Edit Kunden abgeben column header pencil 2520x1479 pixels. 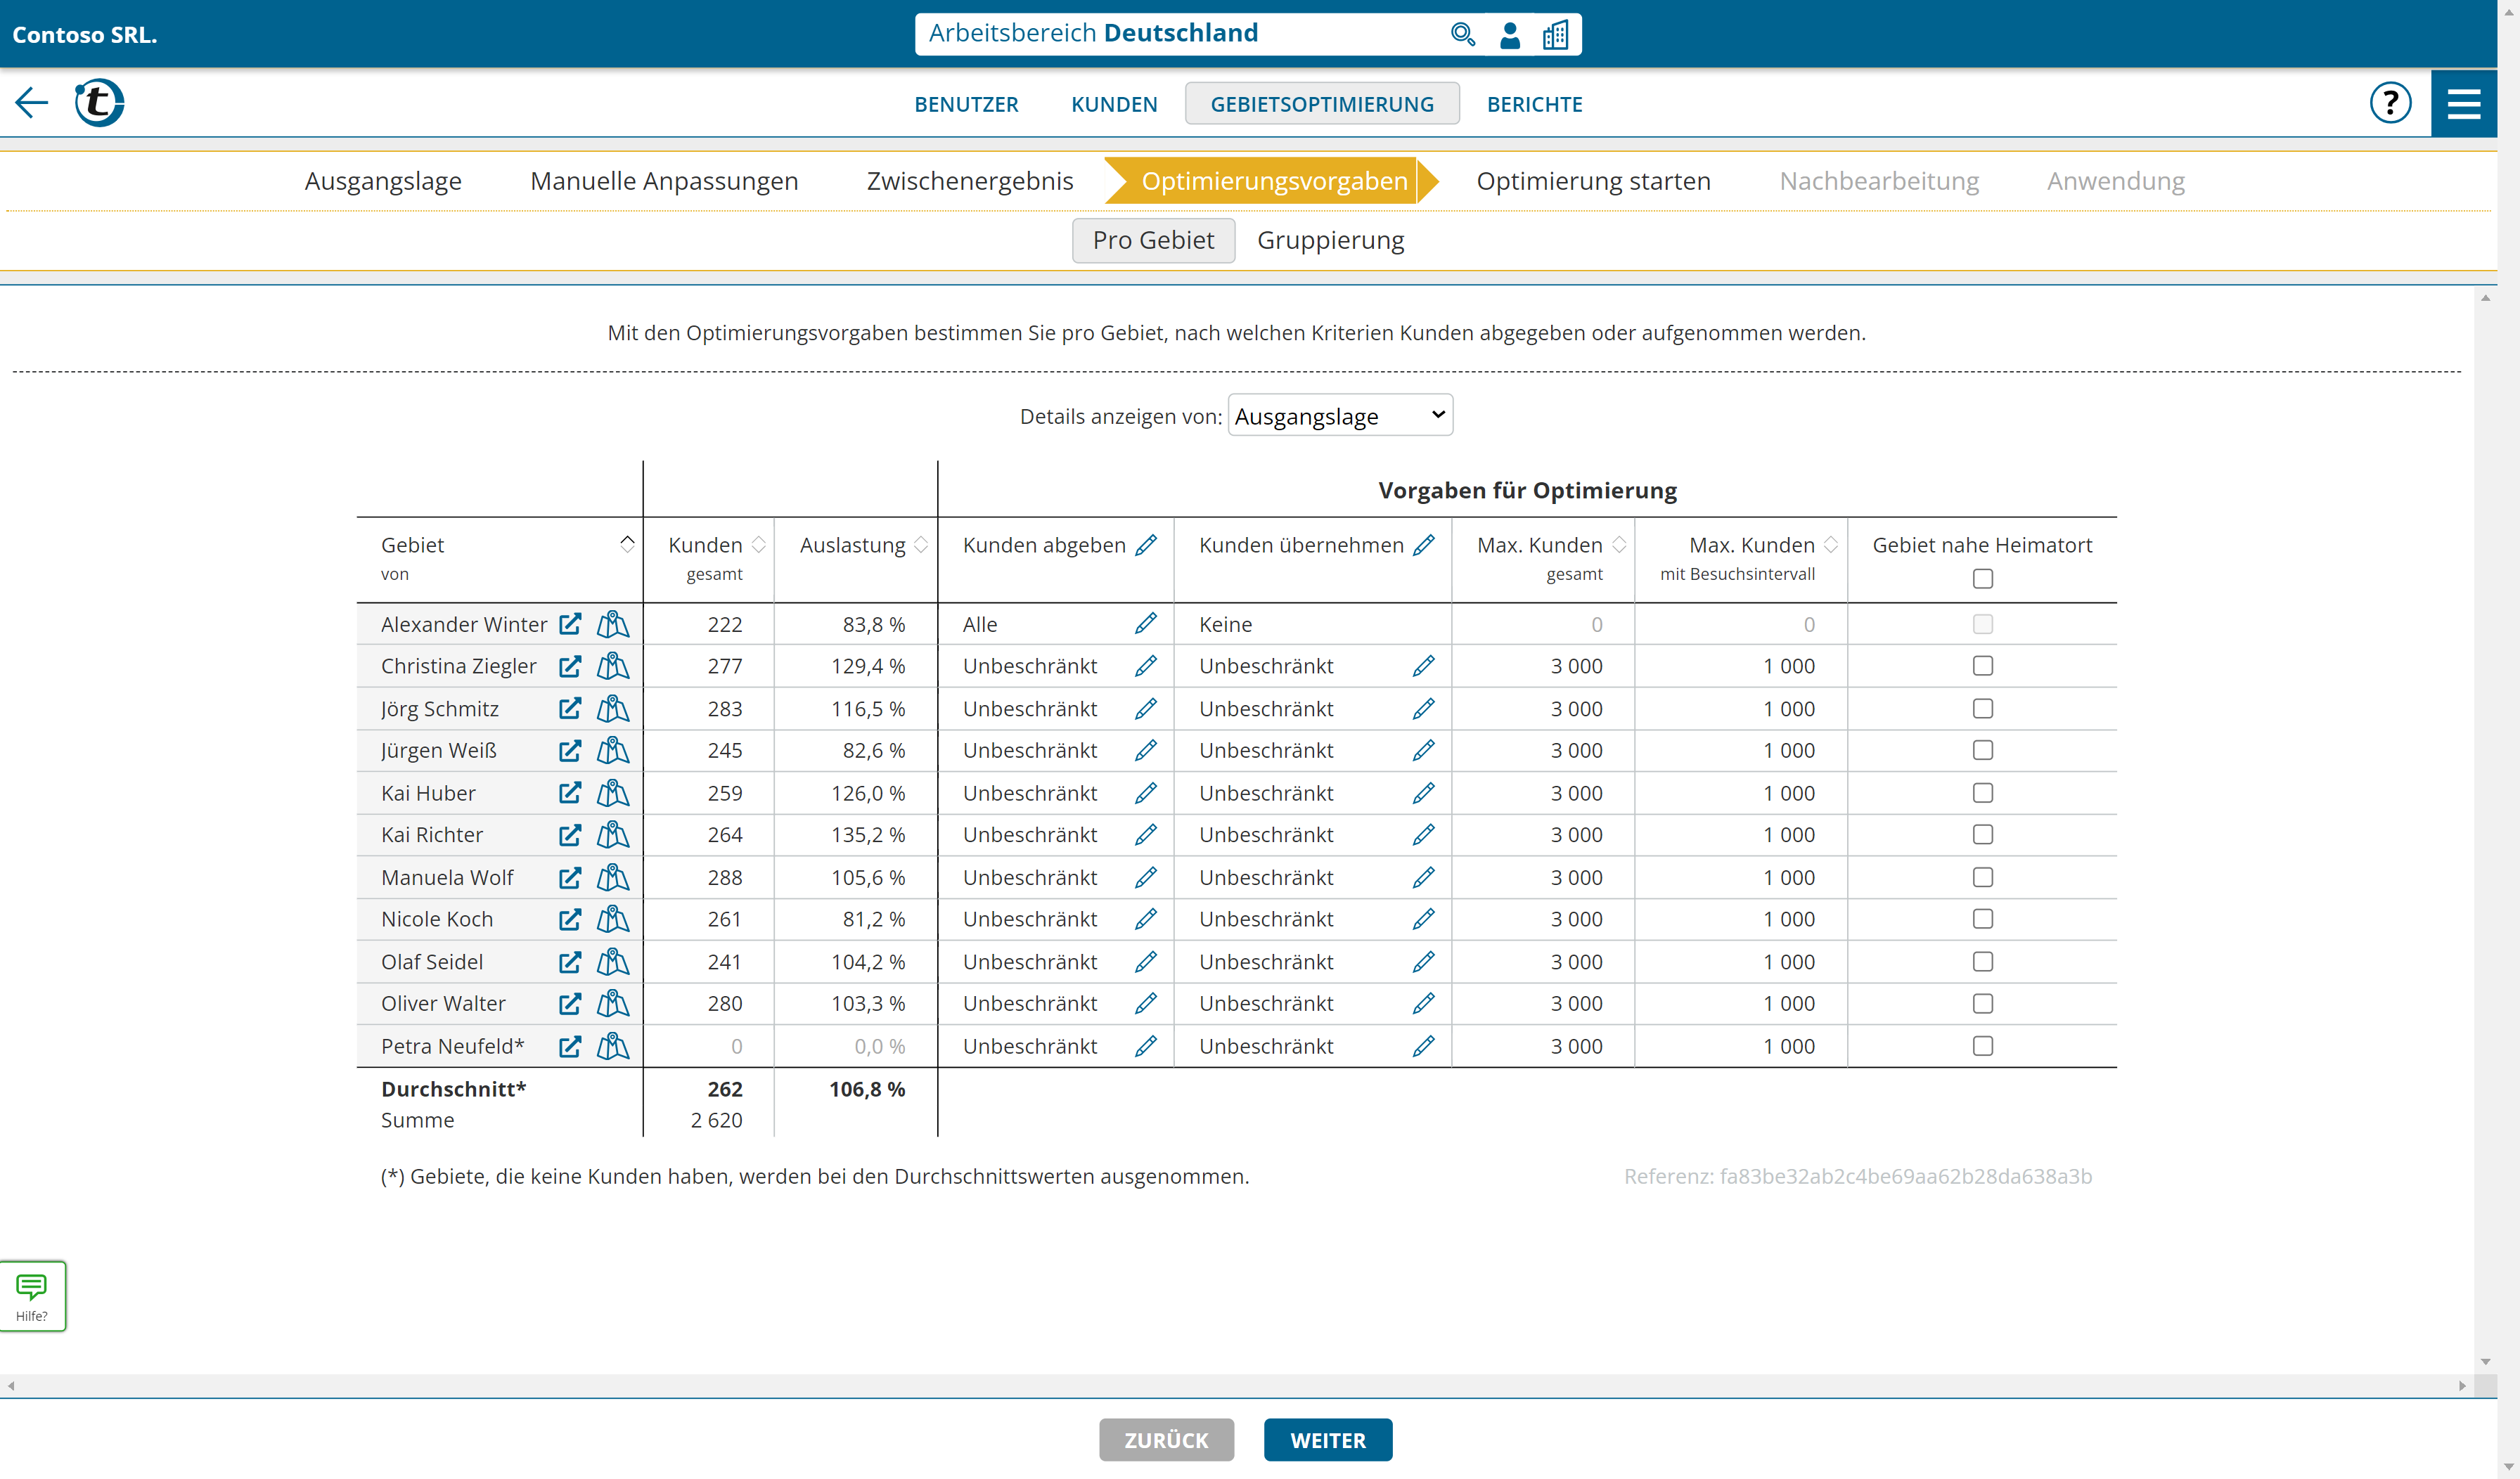[x=1146, y=545]
